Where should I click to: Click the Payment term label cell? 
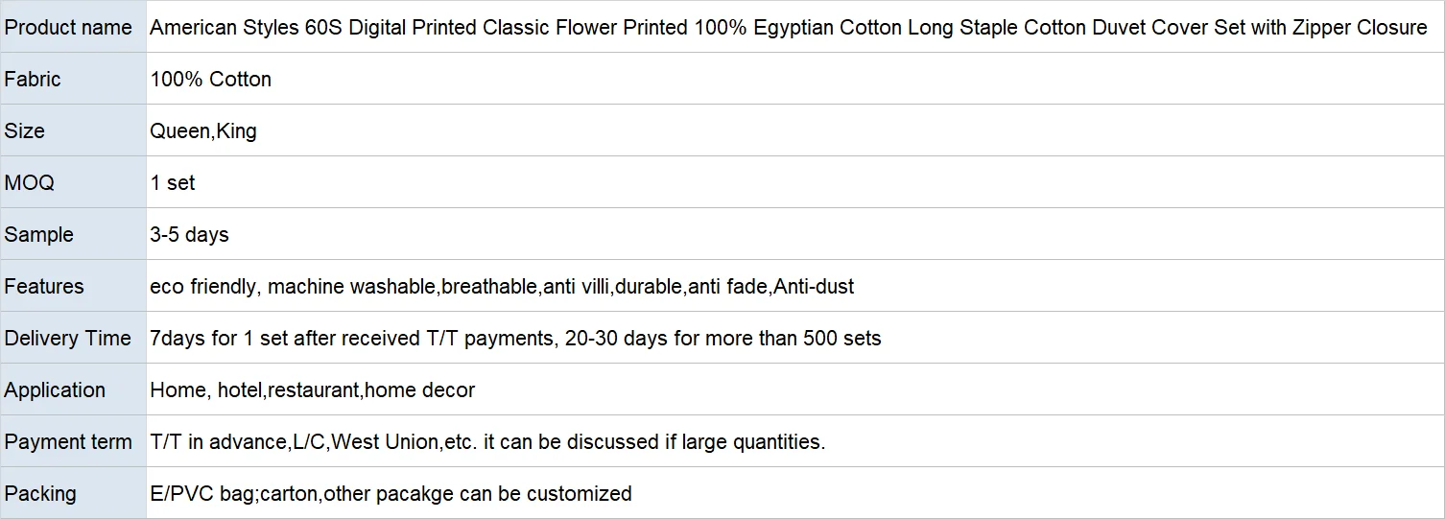(68, 442)
